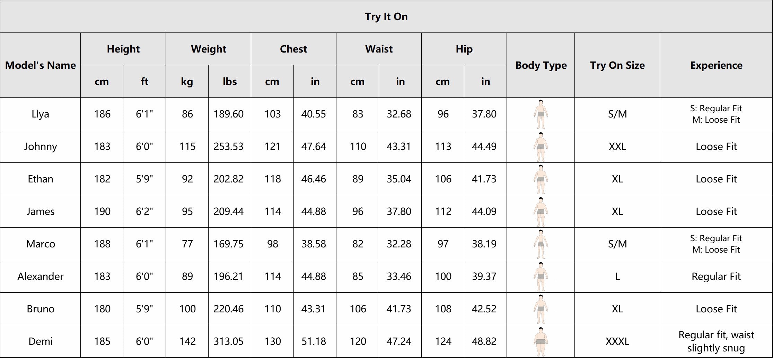Click Llya's body type figure icon
Viewport: 773px width, 358px height.
coord(541,114)
